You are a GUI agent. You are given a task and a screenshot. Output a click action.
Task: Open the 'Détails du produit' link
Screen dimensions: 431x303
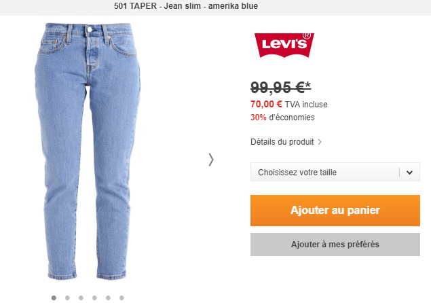pos(282,142)
